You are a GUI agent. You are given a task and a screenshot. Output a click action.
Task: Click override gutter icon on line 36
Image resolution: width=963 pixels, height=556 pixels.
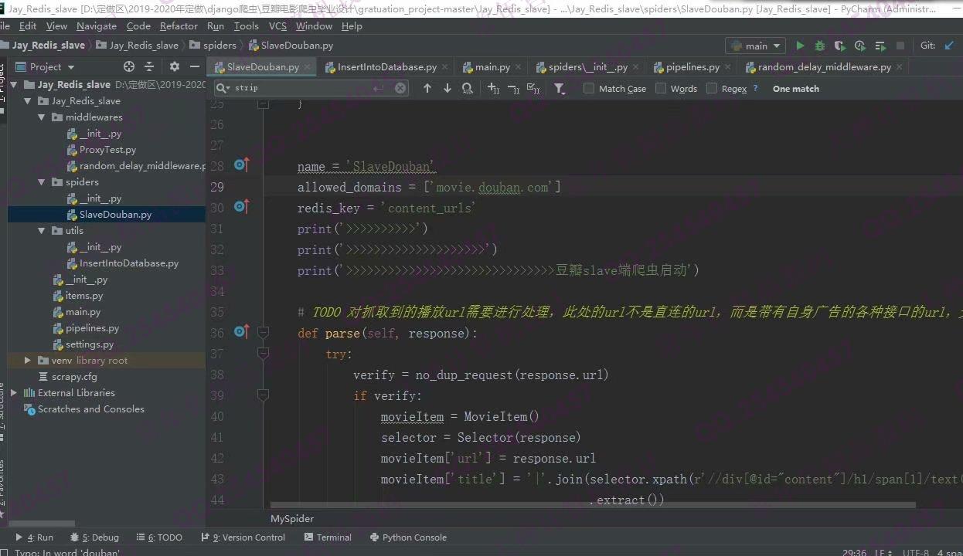point(241,332)
